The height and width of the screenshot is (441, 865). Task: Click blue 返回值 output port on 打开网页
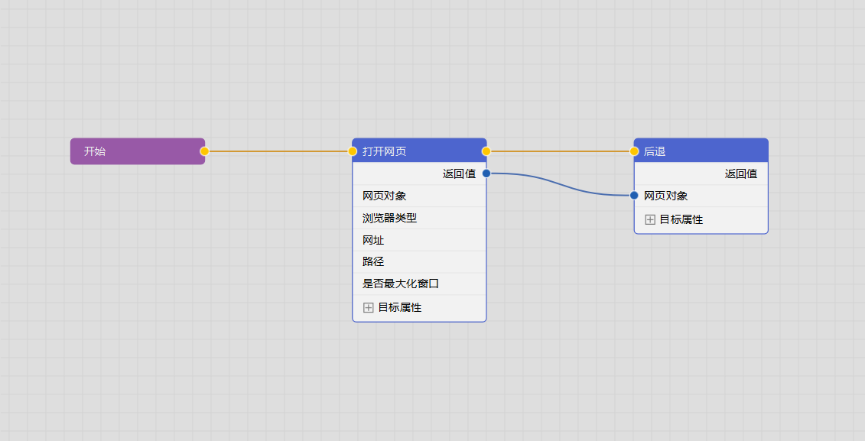pos(486,173)
